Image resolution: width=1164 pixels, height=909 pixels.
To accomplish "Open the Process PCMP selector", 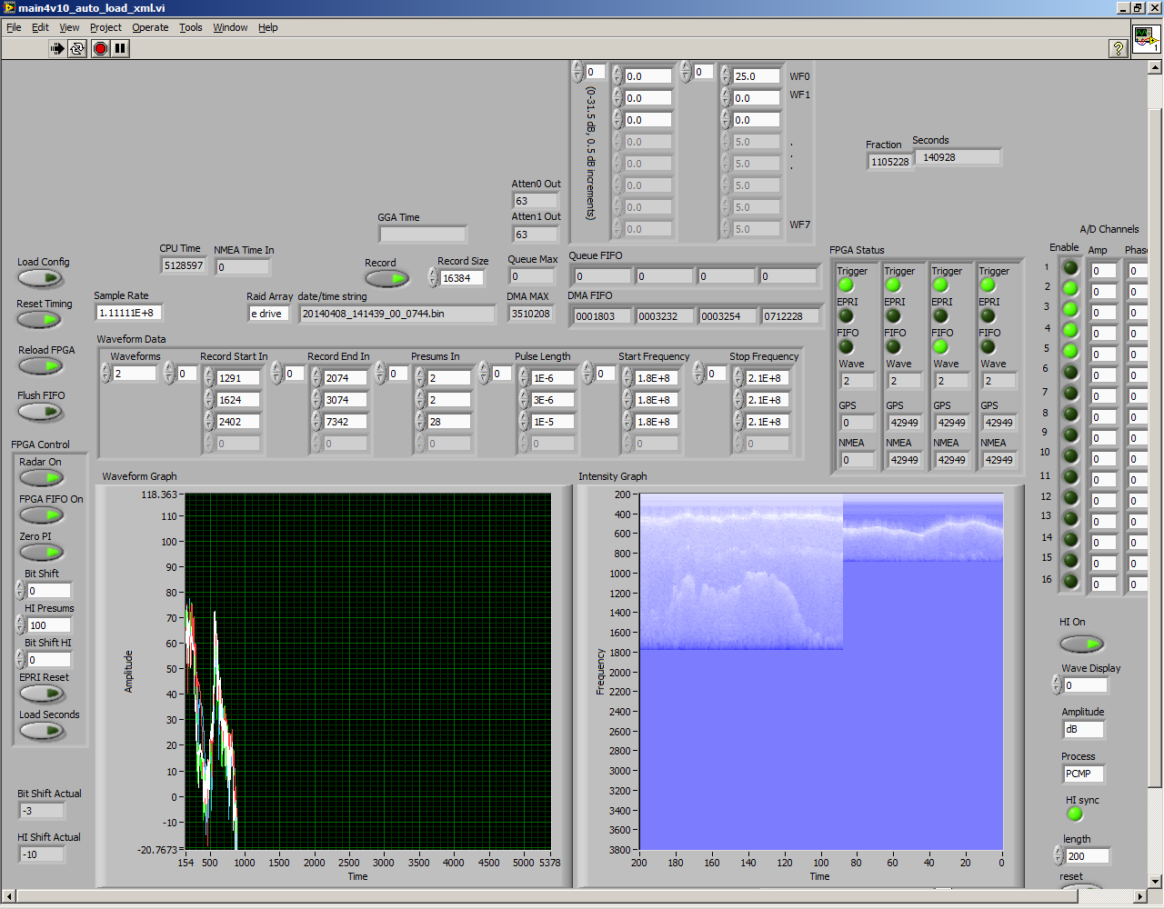I will point(1082,774).
